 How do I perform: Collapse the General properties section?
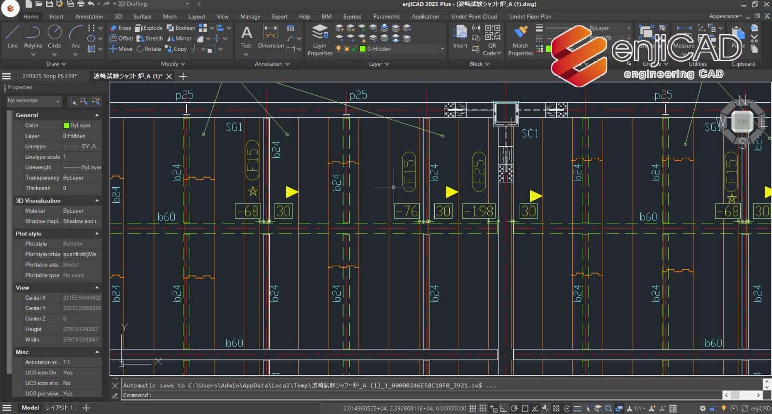pyautogui.click(x=97, y=115)
